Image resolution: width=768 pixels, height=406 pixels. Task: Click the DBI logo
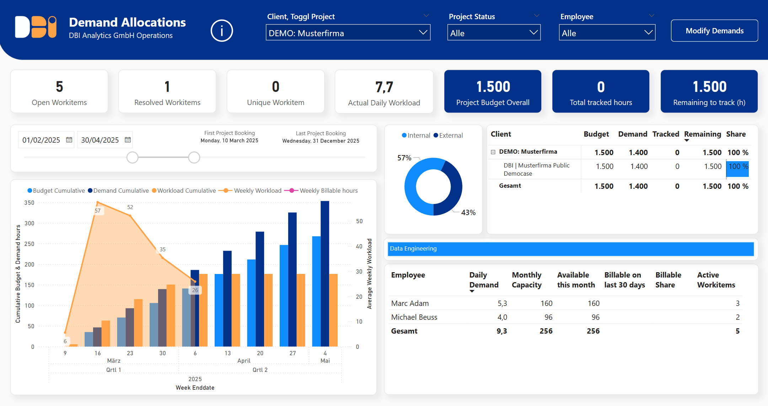pyautogui.click(x=36, y=27)
